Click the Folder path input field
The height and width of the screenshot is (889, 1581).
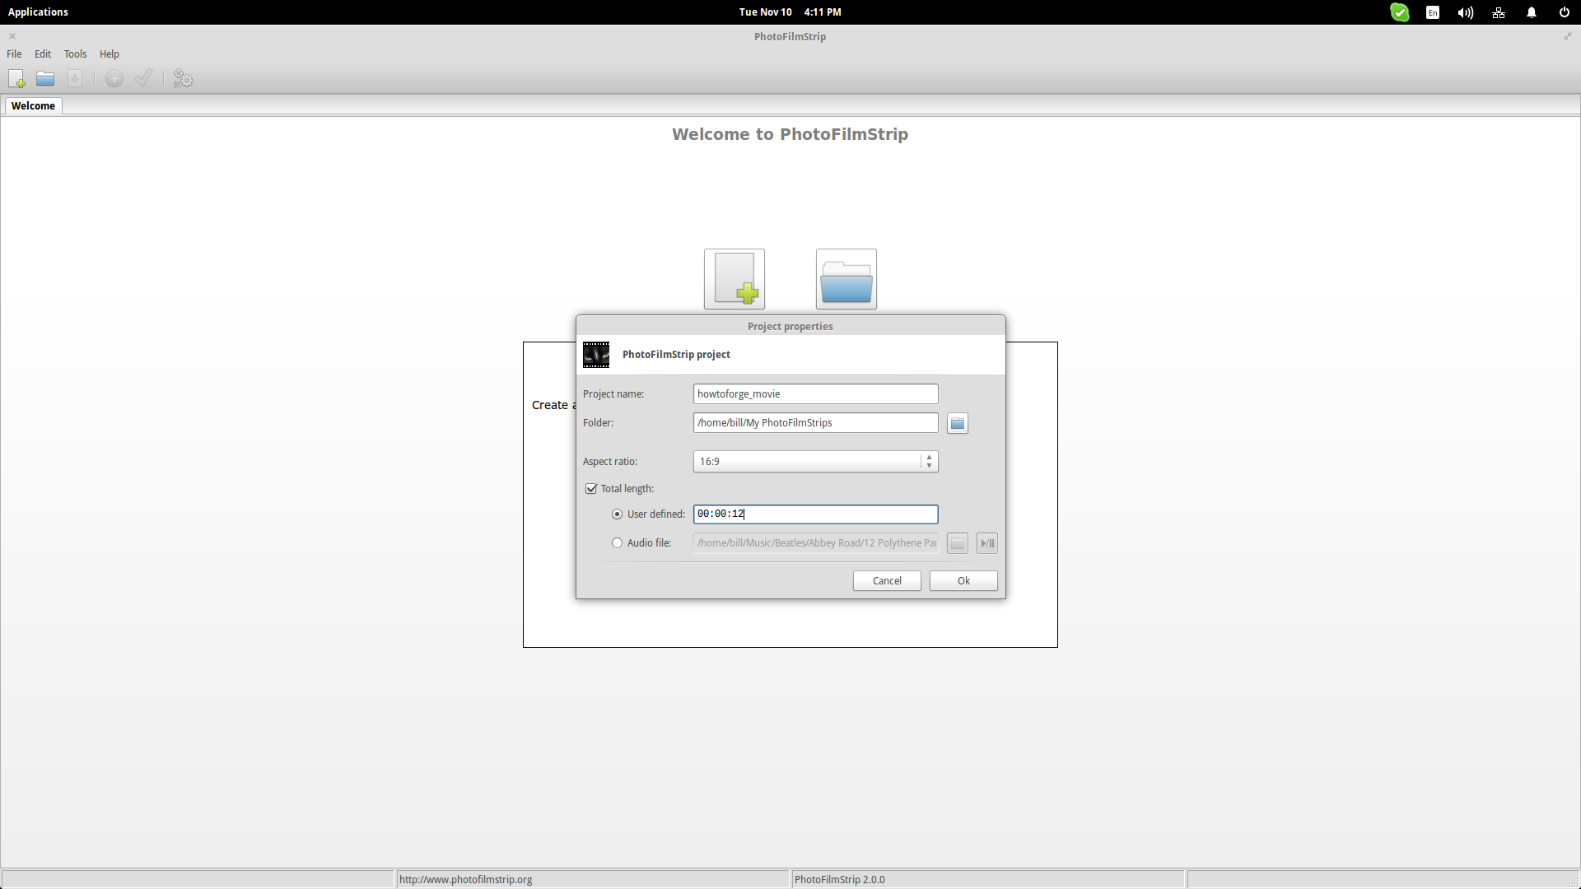click(815, 423)
